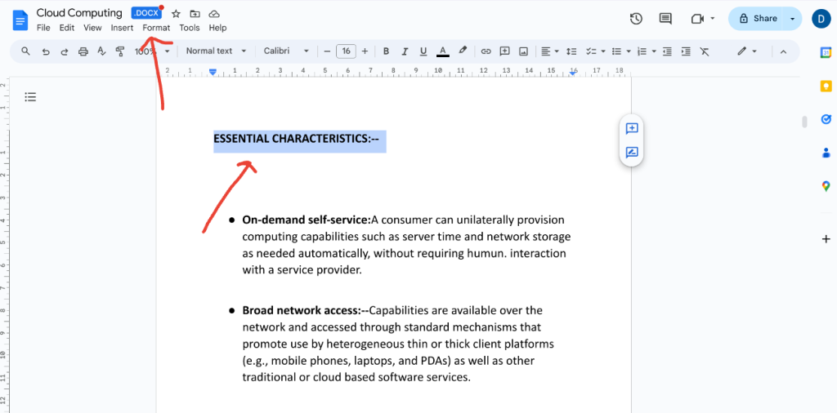Add a comment from toolbar
The height and width of the screenshot is (413, 837).
pos(504,51)
